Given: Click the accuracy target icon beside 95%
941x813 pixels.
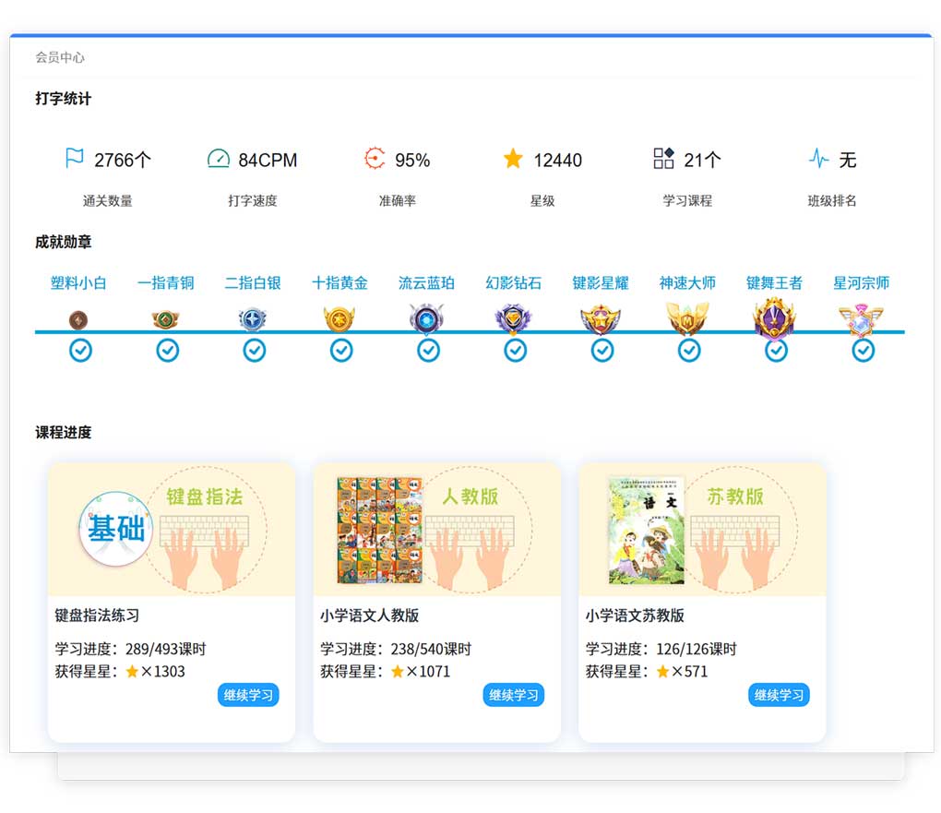Looking at the screenshot, I should 375,159.
